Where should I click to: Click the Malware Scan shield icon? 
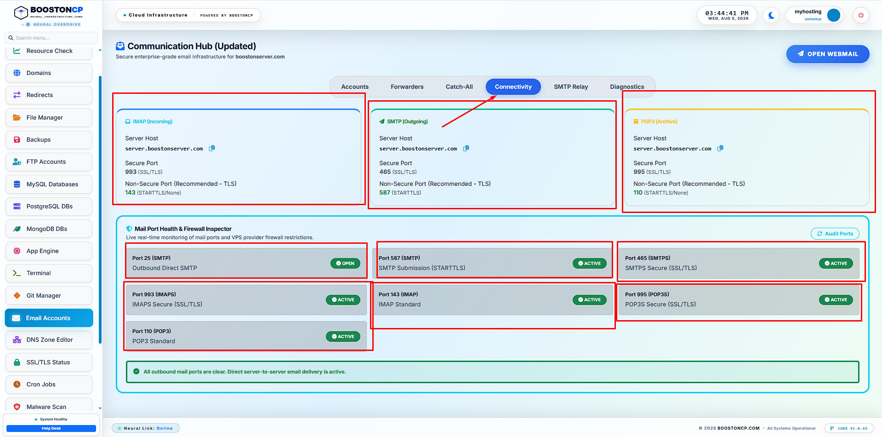[17, 407]
